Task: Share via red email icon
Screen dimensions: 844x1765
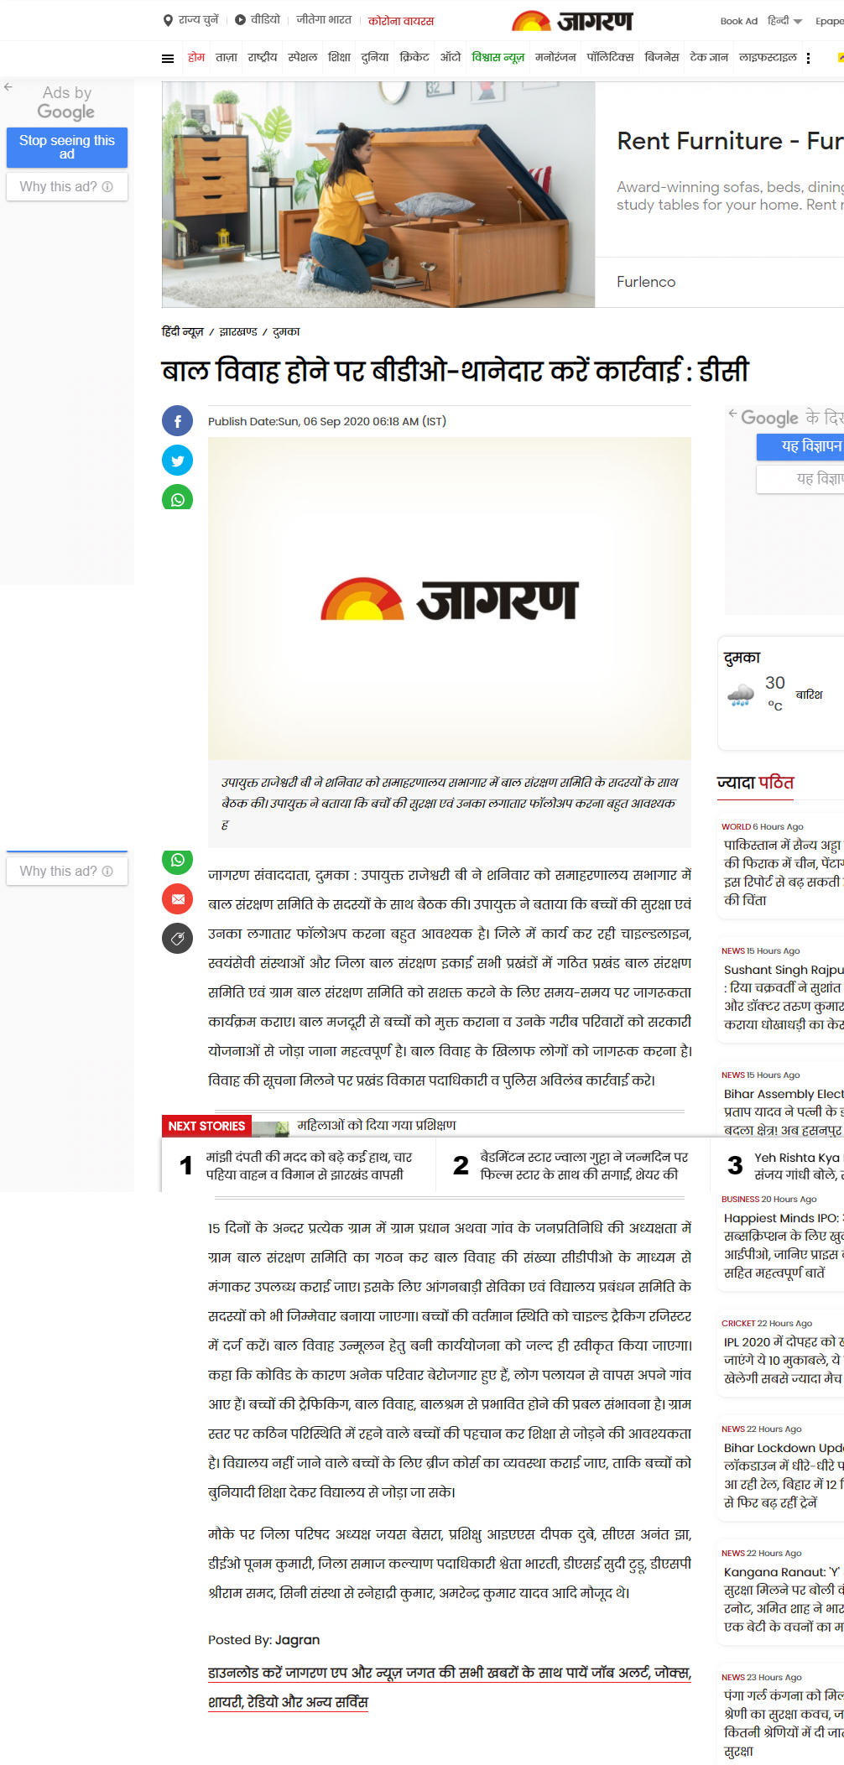Action: point(177,898)
